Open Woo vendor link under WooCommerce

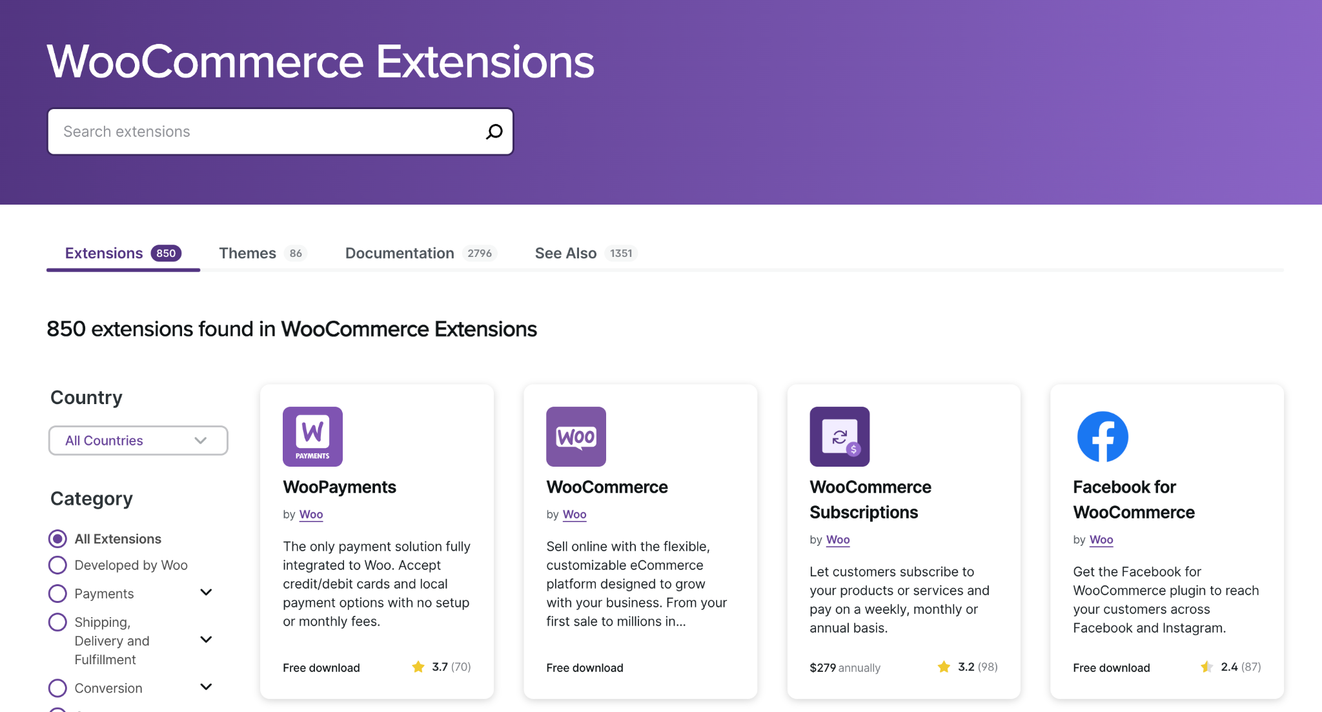pyautogui.click(x=575, y=514)
